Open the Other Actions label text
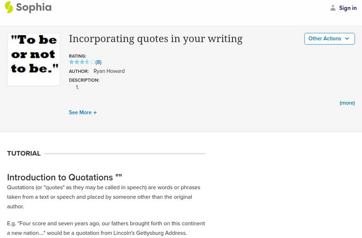362x238 pixels. [x=324, y=39]
